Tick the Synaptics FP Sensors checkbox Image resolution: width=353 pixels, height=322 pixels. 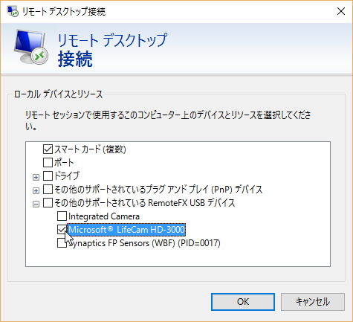(x=62, y=243)
